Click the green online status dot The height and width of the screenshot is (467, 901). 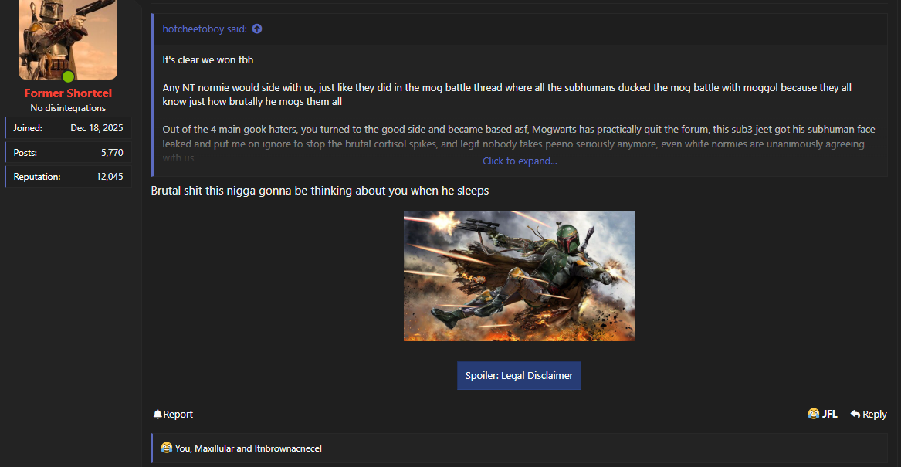pyautogui.click(x=68, y=76)
